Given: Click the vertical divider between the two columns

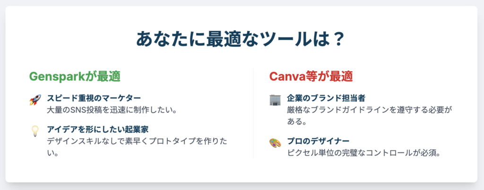Looking at the screenshot, I should click(253, 114).
